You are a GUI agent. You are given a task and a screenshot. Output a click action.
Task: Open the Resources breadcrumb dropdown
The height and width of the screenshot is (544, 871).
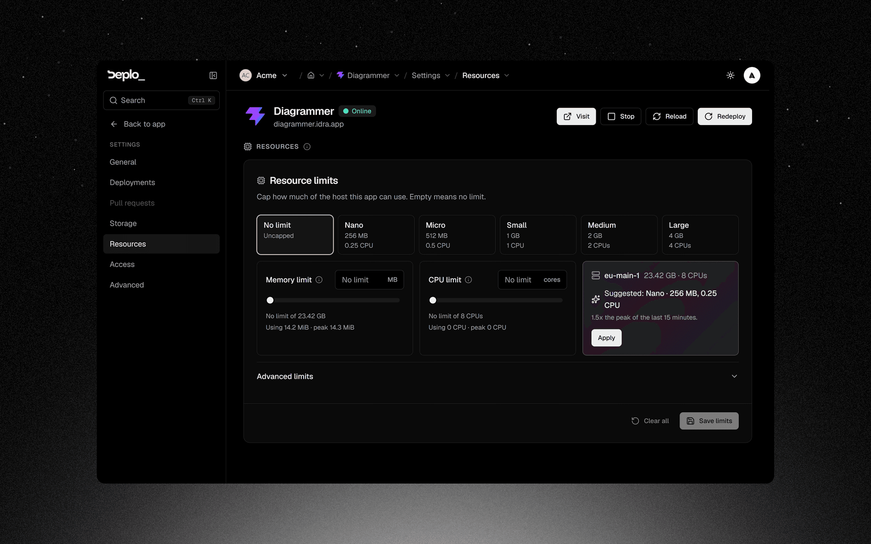(x=507, y=76)
